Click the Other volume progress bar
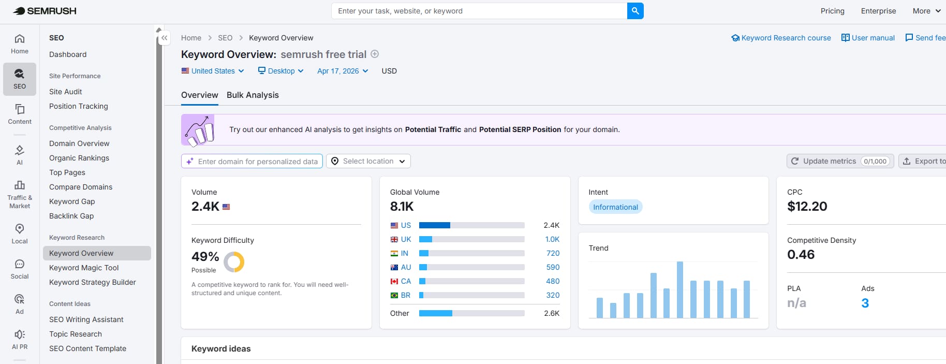 click(472, 313)
